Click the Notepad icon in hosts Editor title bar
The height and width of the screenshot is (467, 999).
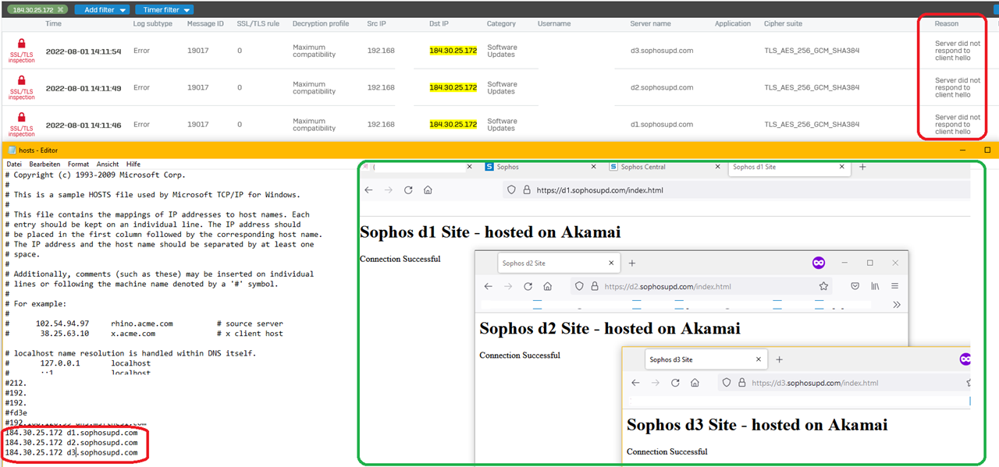click(11, 150)
